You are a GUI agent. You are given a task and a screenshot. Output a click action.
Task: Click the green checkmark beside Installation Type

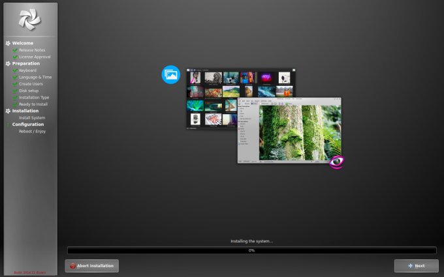pyautogui.click(x=15, y=98)
